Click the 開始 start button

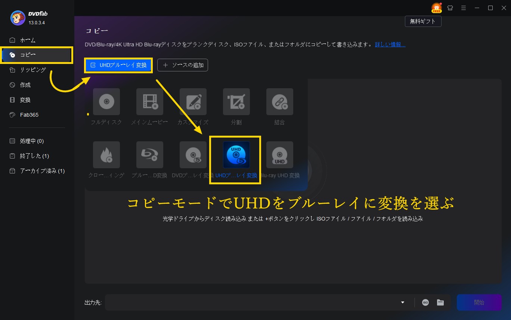coord(479,302)
